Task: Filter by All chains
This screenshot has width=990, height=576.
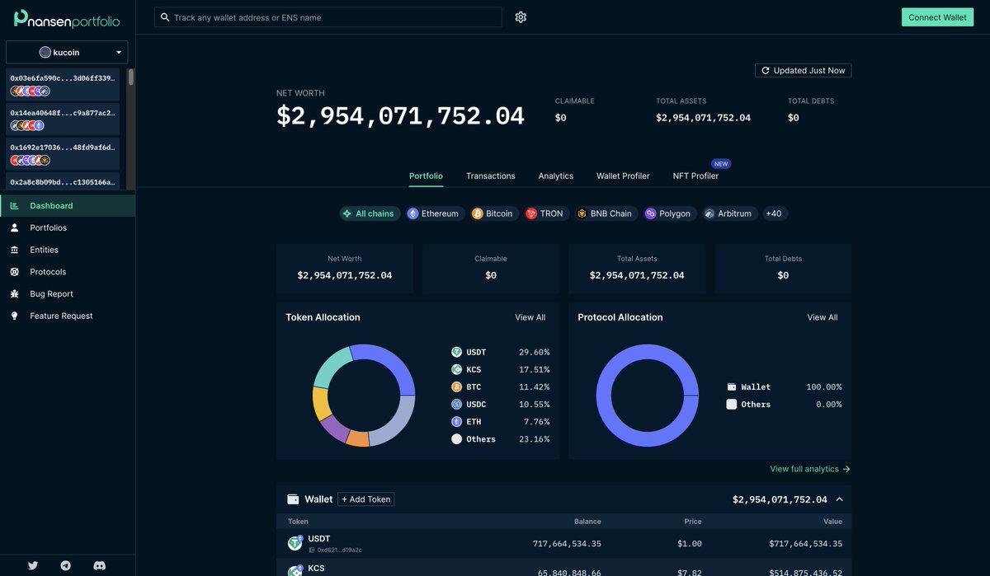Action: tap(370, 213)
